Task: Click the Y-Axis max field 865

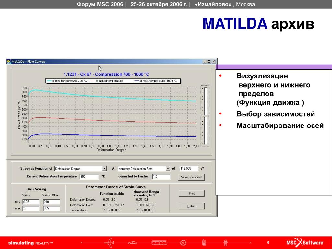Action: 52,208
